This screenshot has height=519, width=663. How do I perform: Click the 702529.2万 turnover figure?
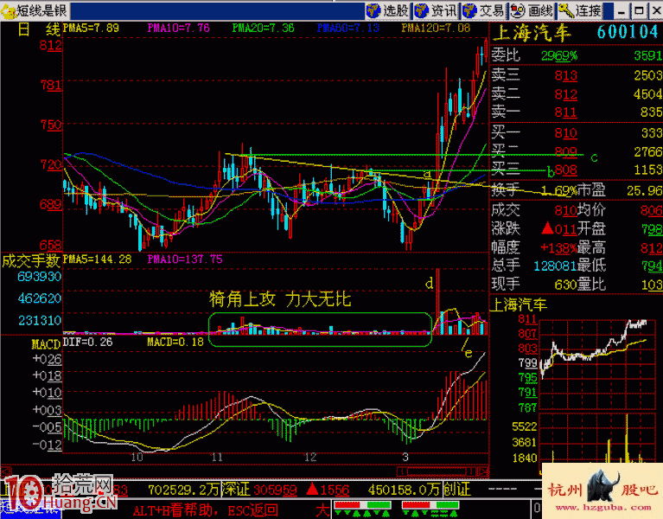point(184,490)
